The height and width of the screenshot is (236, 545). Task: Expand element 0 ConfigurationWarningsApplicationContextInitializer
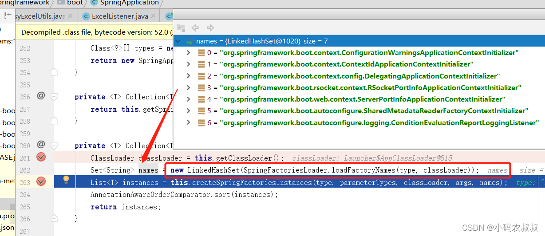point(189,53)
